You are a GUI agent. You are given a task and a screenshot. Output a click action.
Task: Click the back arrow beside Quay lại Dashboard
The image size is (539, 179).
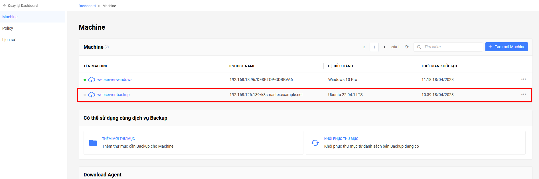click(x=5, y=6)
